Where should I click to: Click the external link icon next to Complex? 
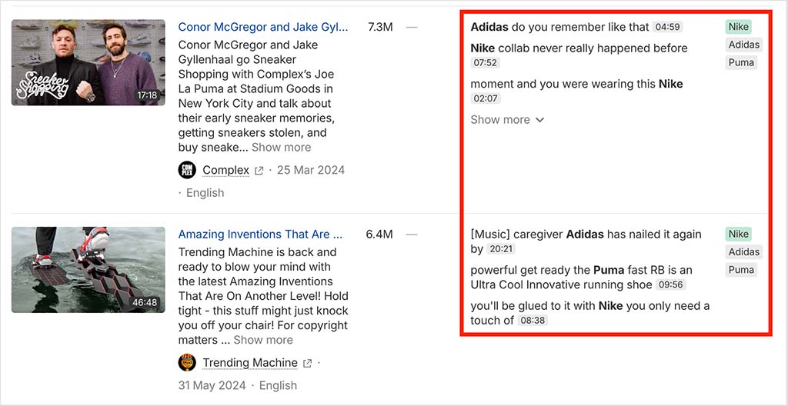click(259, 171)
